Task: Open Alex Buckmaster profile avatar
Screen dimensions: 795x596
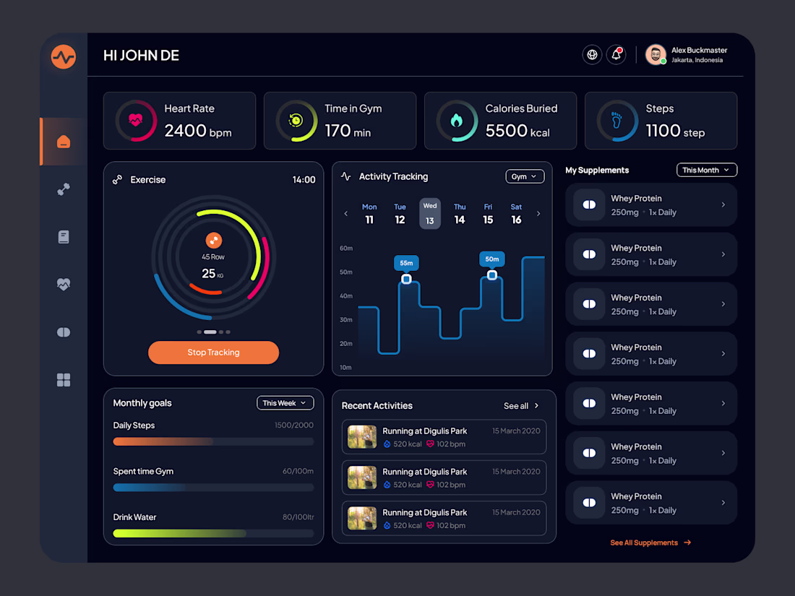Action: pyautogui.click(x=655, y=55)
